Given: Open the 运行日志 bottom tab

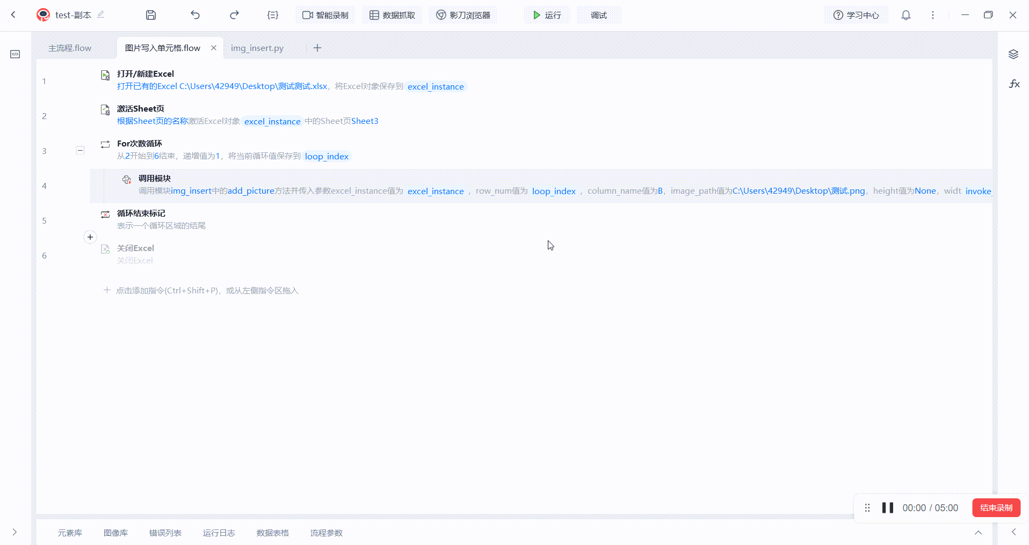Looking at the screenshot, I should (x=219, y=533).
